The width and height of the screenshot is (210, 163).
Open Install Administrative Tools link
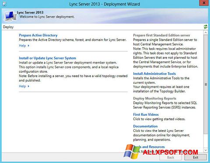154,74
